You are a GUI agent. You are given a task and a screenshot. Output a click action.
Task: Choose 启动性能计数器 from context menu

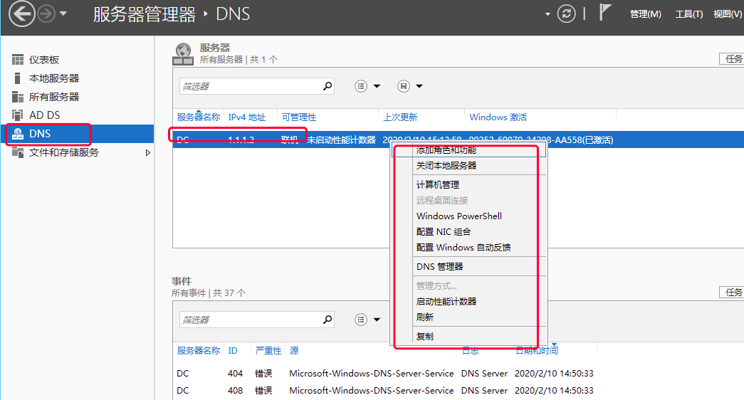[x=469, y=301]
